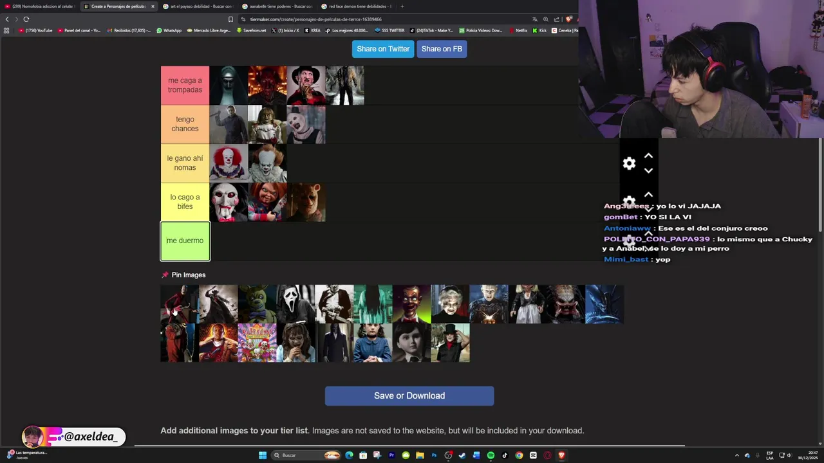Image resolution: width=824 pixels, height=463 pixels.
Task: Open the taskbar clock and date
Action: 808,455
